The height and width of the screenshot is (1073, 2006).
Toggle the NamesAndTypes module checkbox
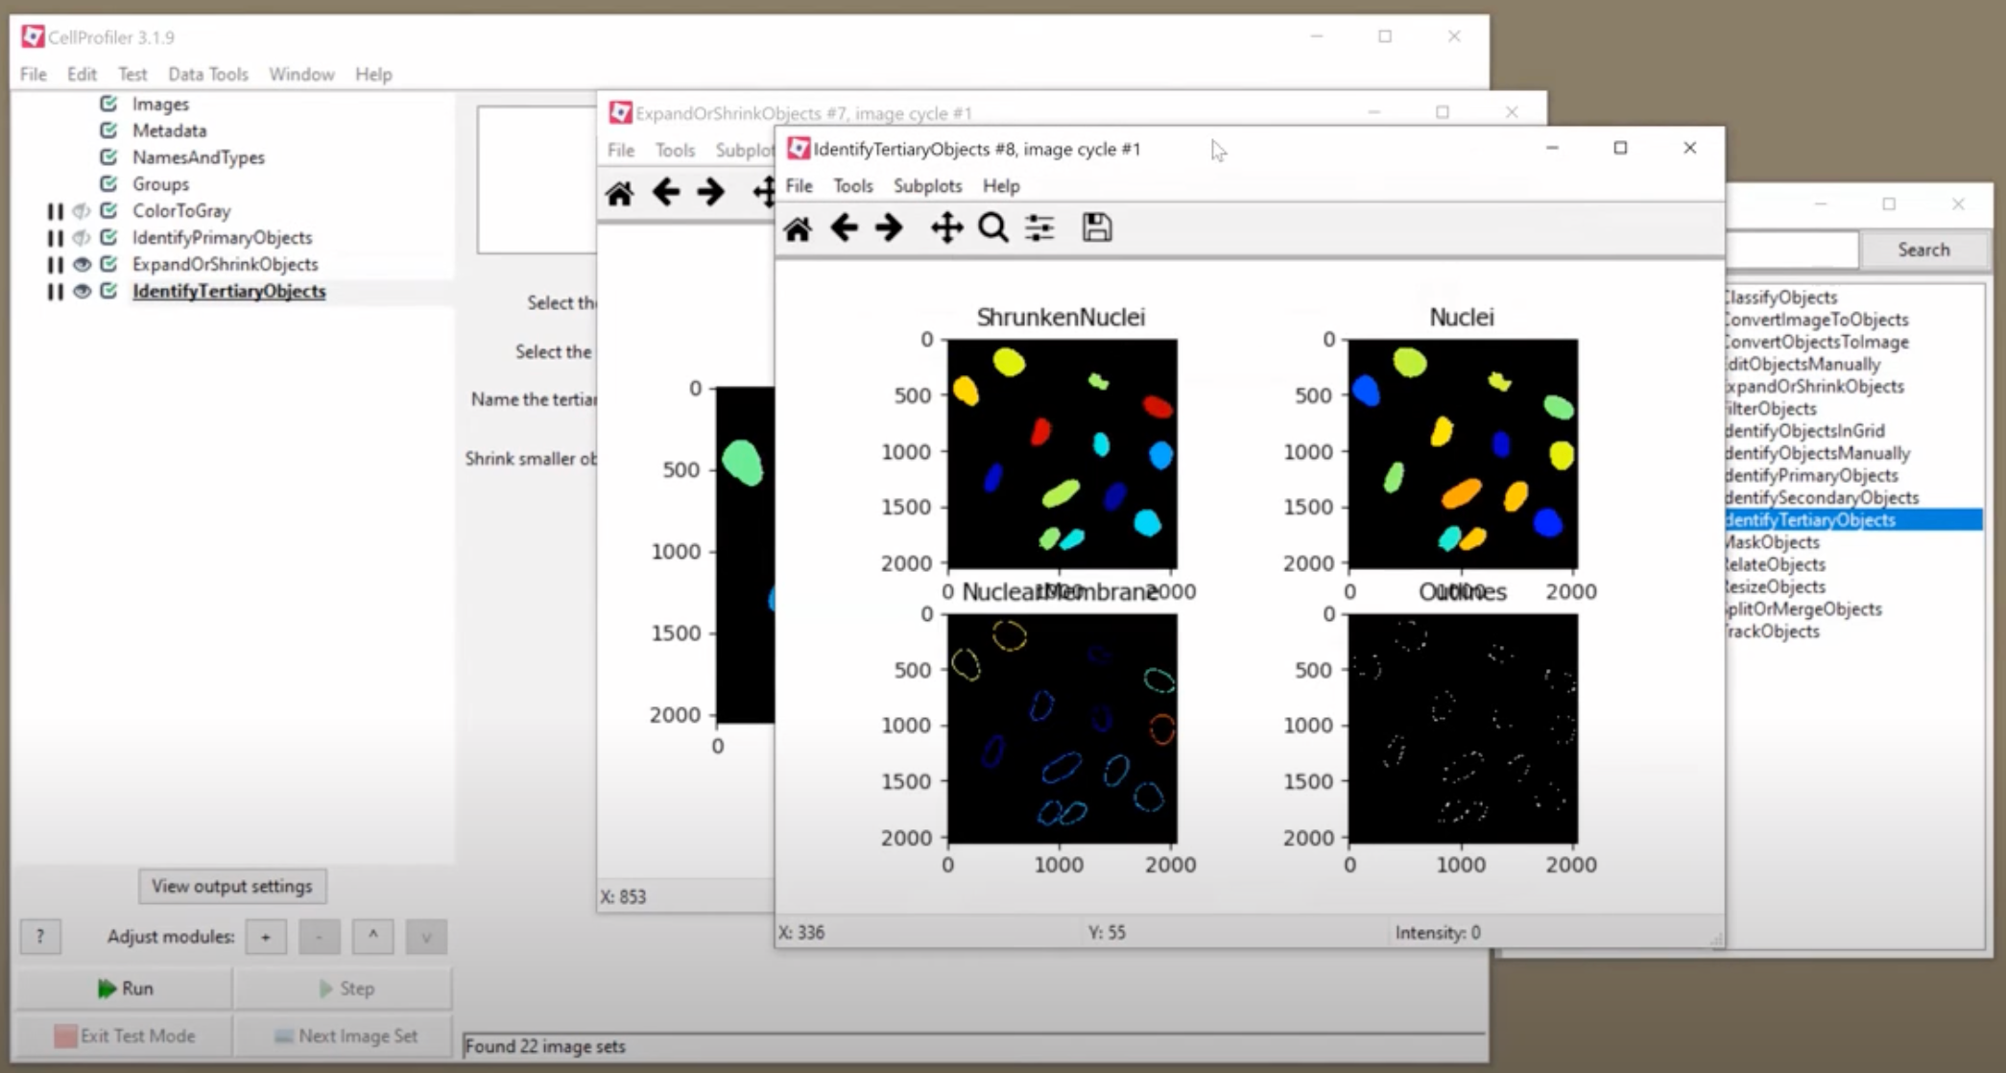(x=108, y=157)
